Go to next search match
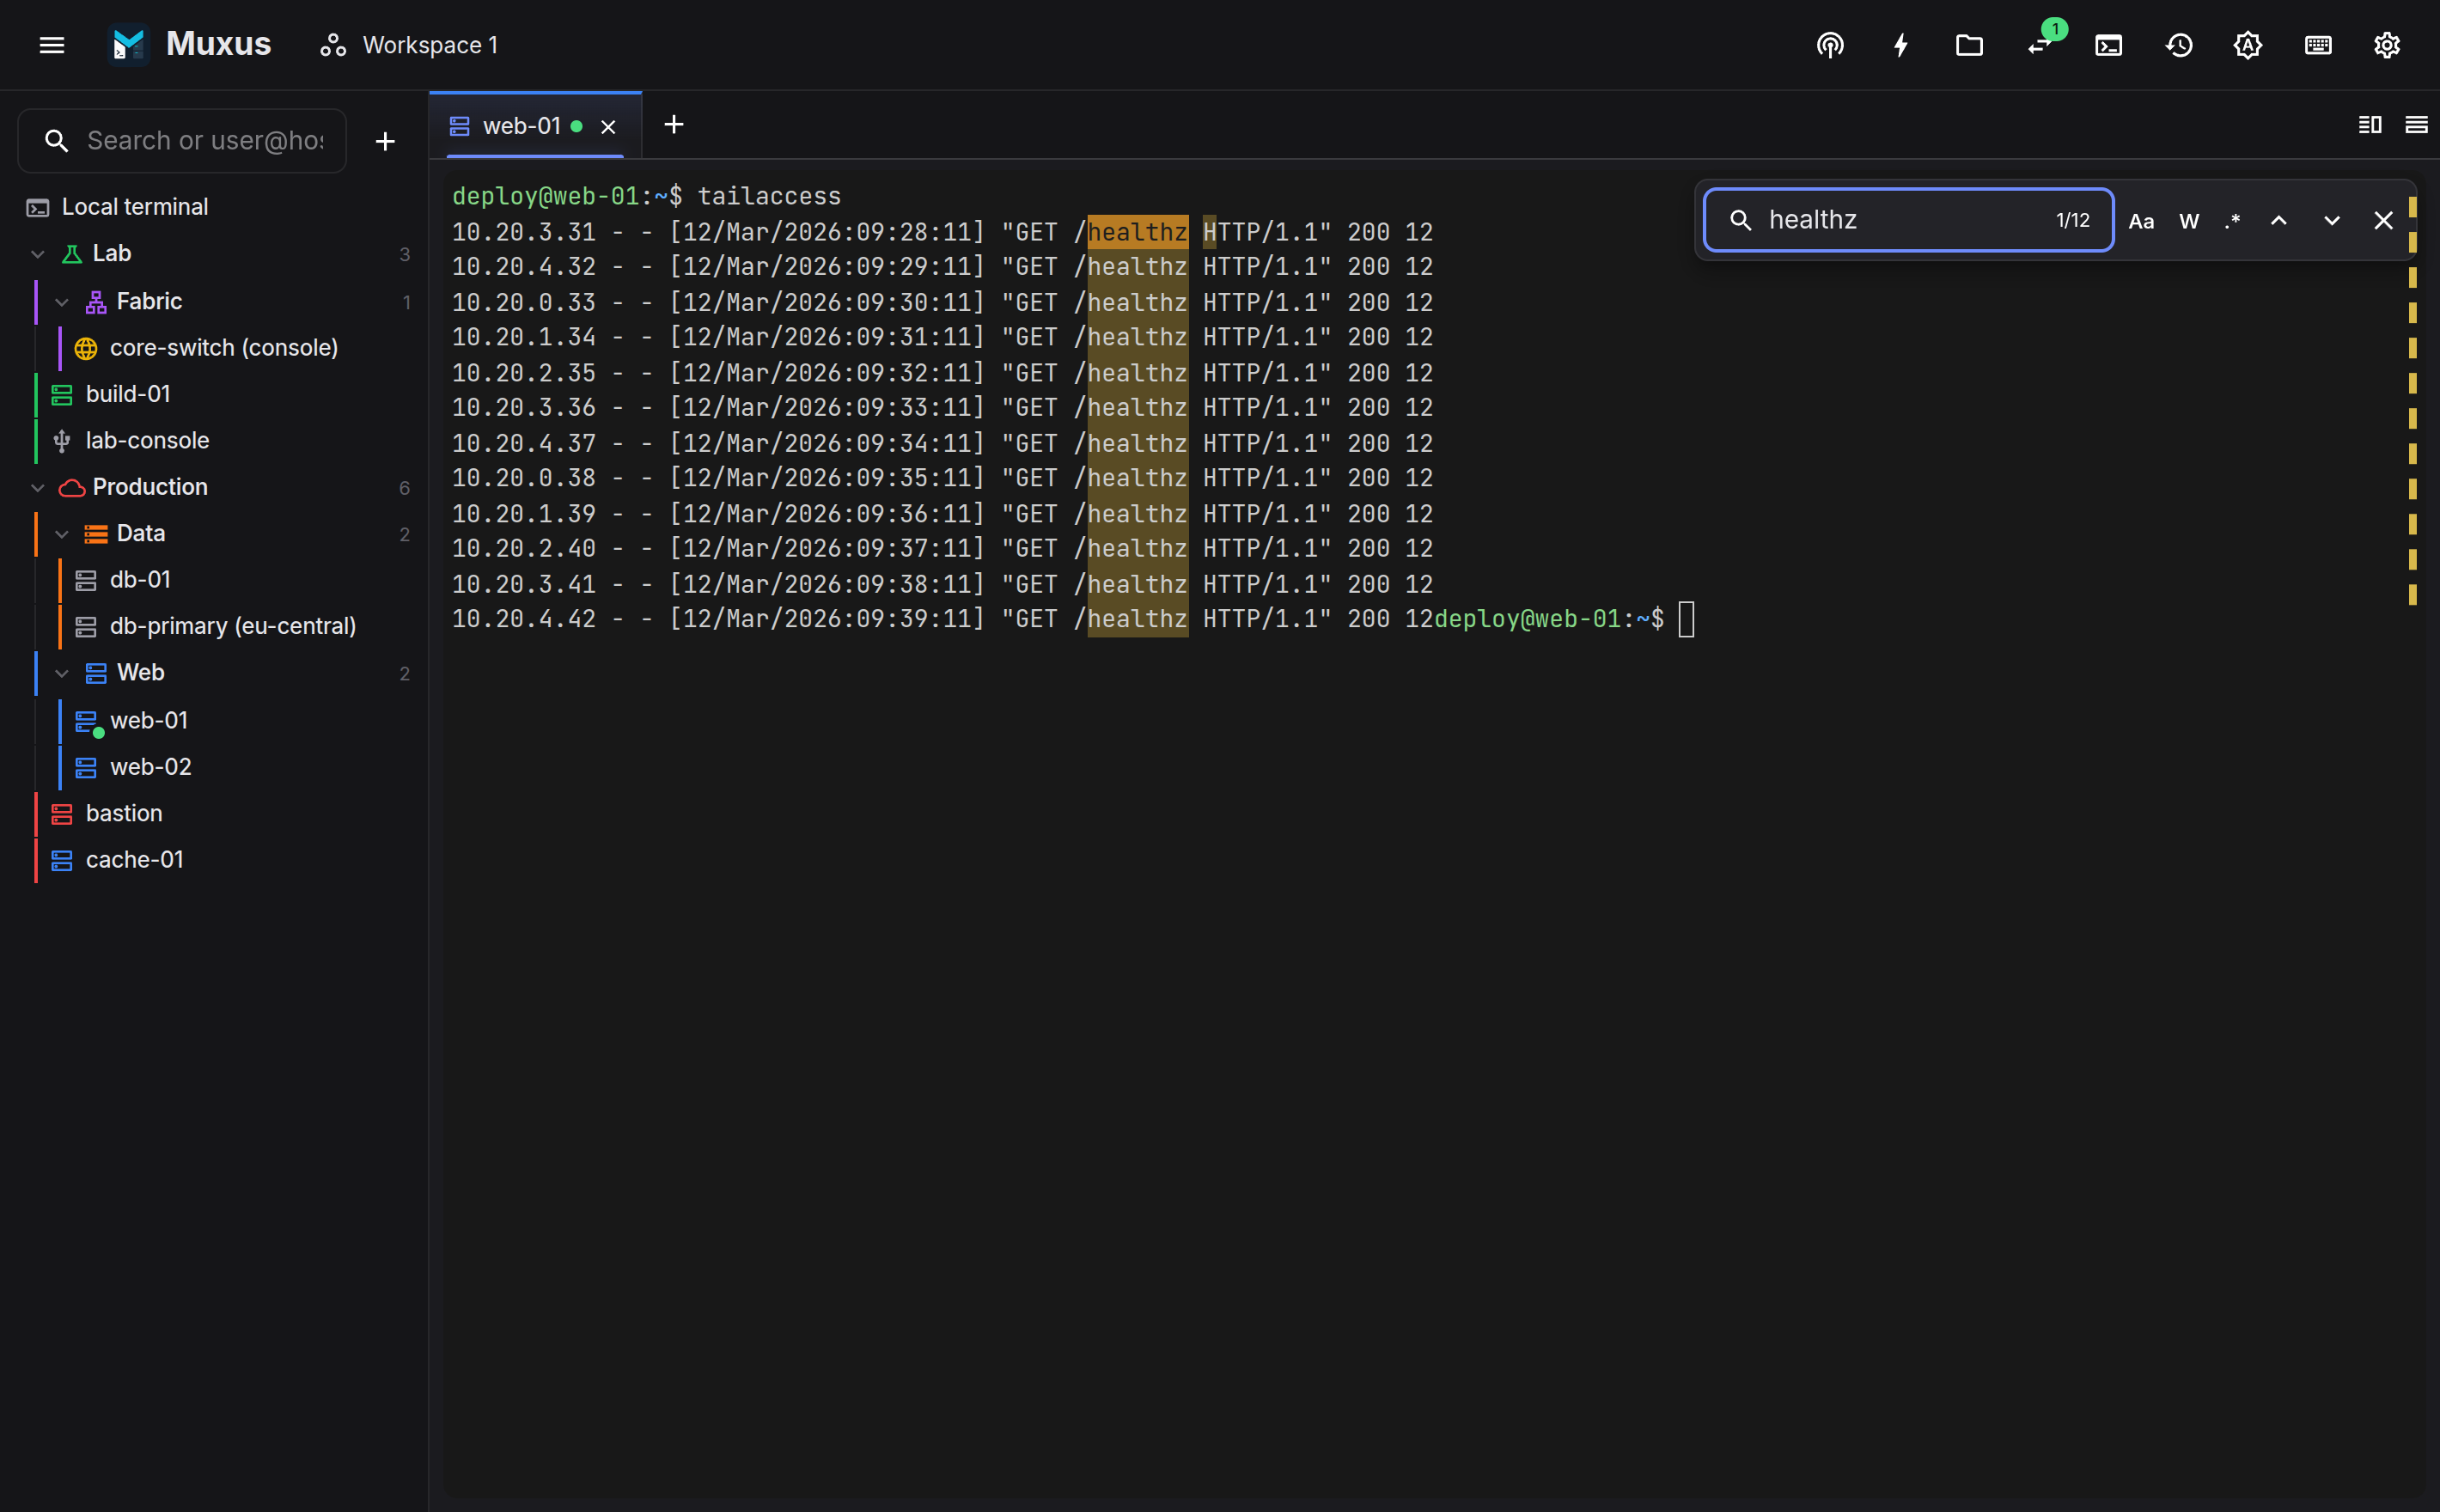 point(2332,221)
